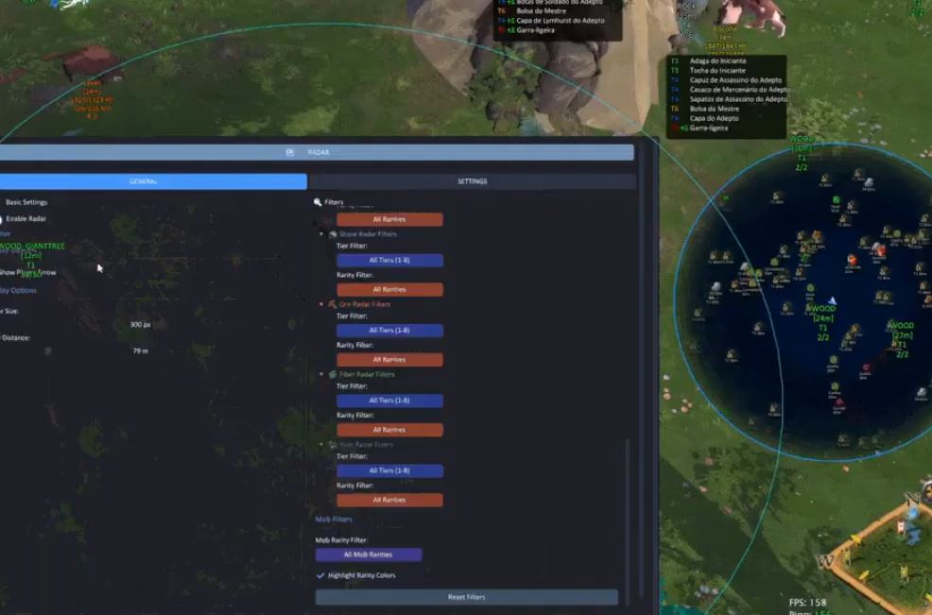Collapse the Stone Radar Filters section

coord(321,234)
